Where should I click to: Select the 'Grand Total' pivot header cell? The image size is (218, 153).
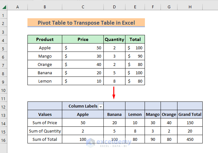(190, 114)
